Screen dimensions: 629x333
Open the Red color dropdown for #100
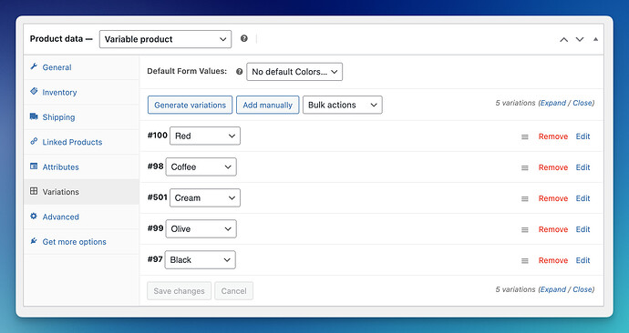(x=205, y=136)
